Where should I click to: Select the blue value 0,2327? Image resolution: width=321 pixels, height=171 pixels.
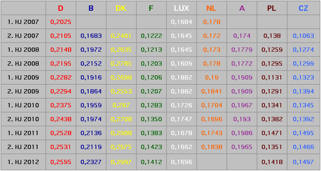click(x=91, y=162)
